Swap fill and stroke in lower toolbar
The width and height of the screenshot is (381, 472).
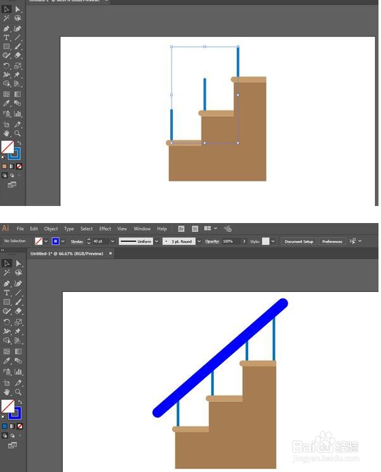coord(20,402)
